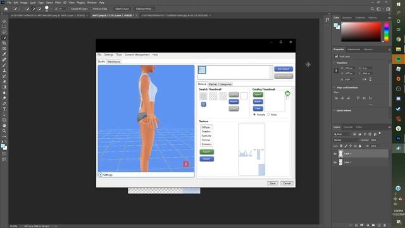Image resolution: width=405 pixels, height=228 pixels.
Task: Click the Select and Mask button
Action: point(144,9)
